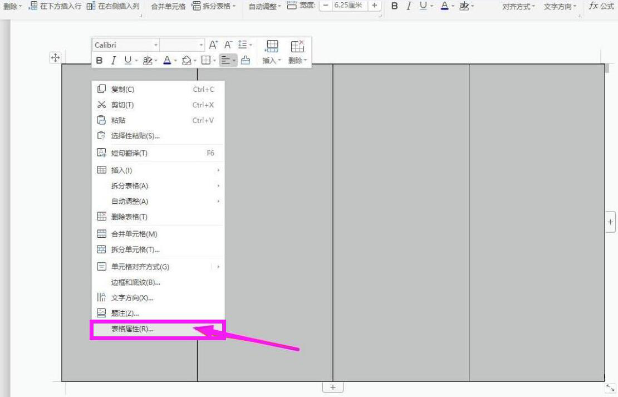The height and width of the screenshot is (397, 618).
Task: Click the 6.25厘米 width input field
Action: click(x=350, y=5)
